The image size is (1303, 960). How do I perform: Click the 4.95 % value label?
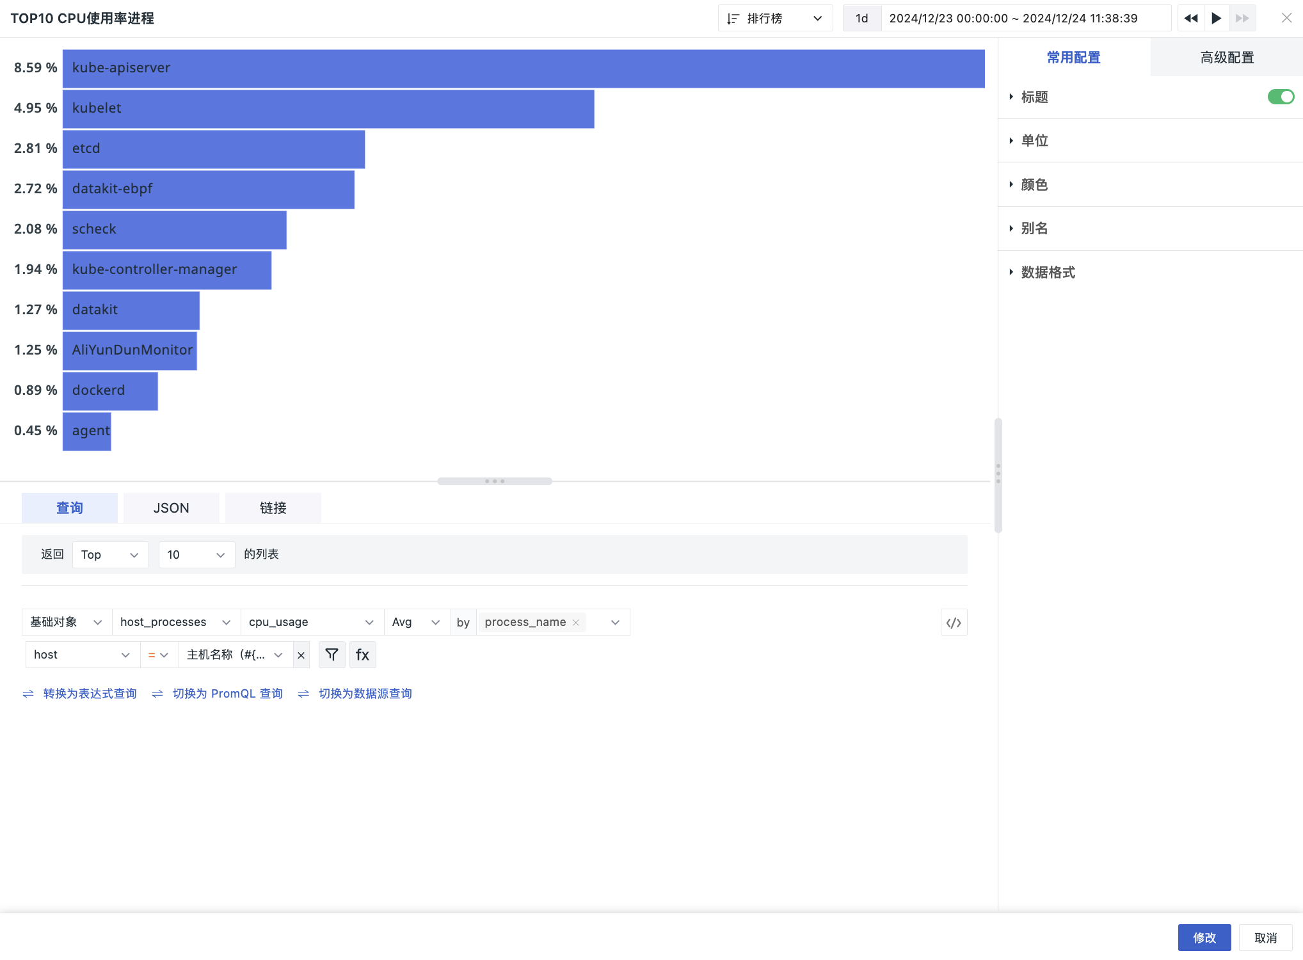click(x=36, y=108)
